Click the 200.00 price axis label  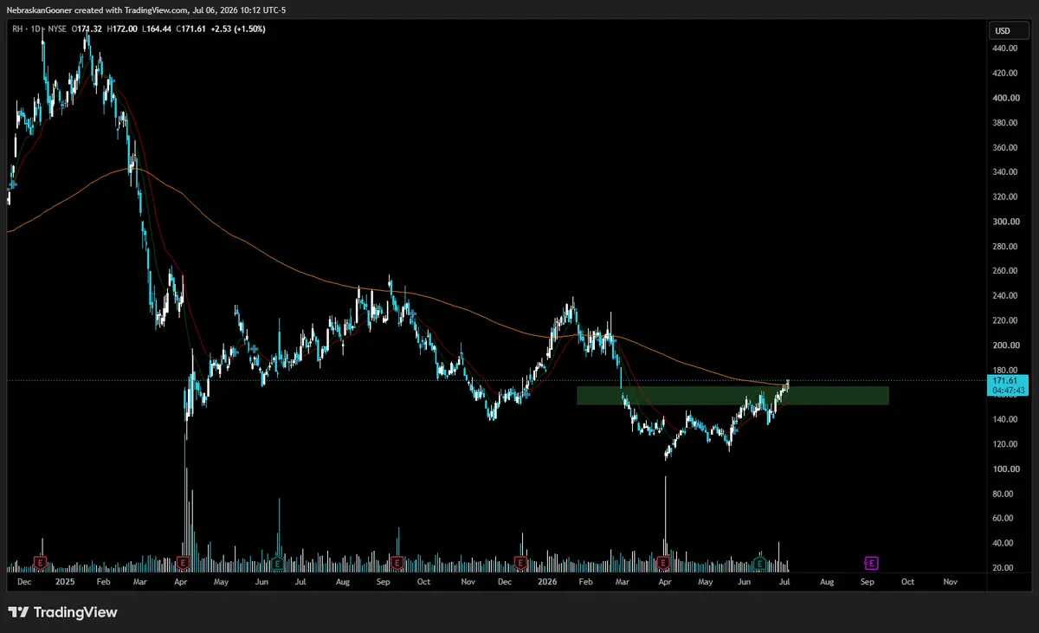[1005, 346]
